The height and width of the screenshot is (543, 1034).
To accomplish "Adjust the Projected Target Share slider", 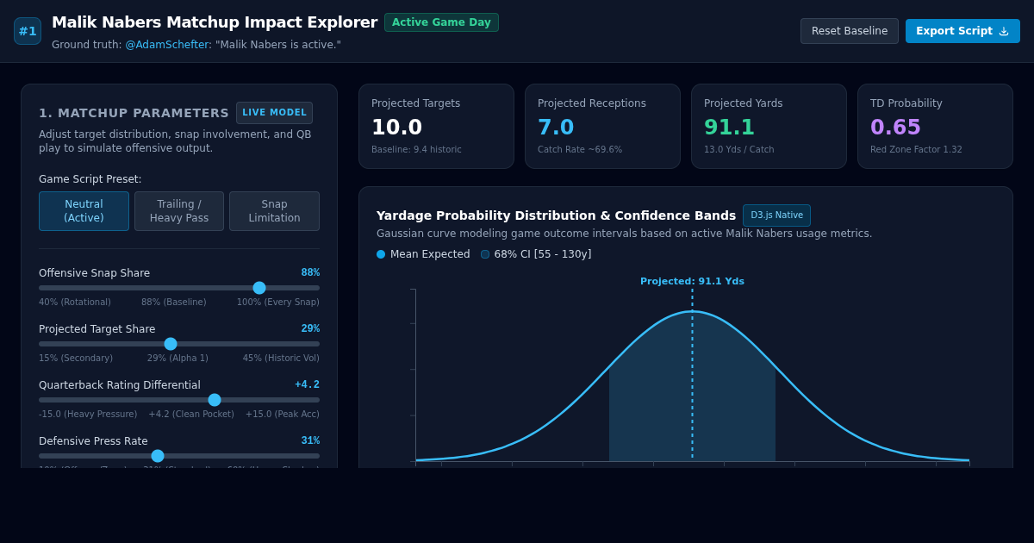I will coord(179,344).
